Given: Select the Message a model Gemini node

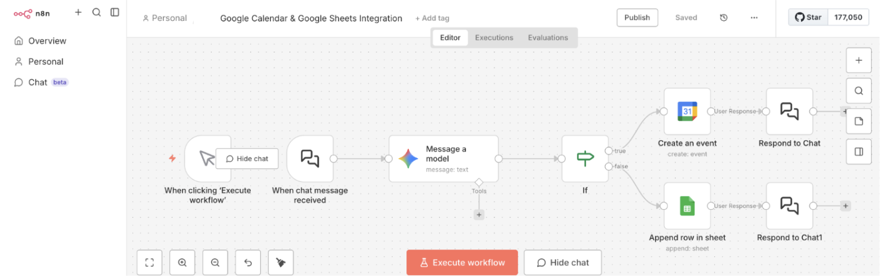Looking at the screenshot, I should click(x=443, y=159).
